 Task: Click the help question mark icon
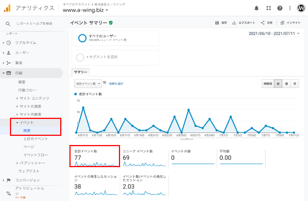click(x=280, y=8)
